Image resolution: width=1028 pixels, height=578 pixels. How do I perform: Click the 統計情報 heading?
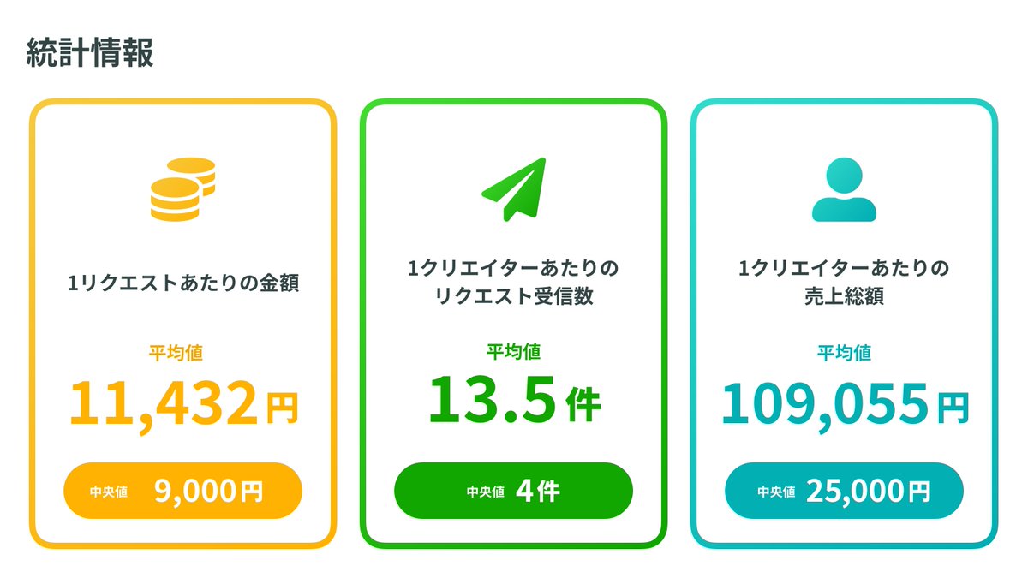tap(90, 53)
